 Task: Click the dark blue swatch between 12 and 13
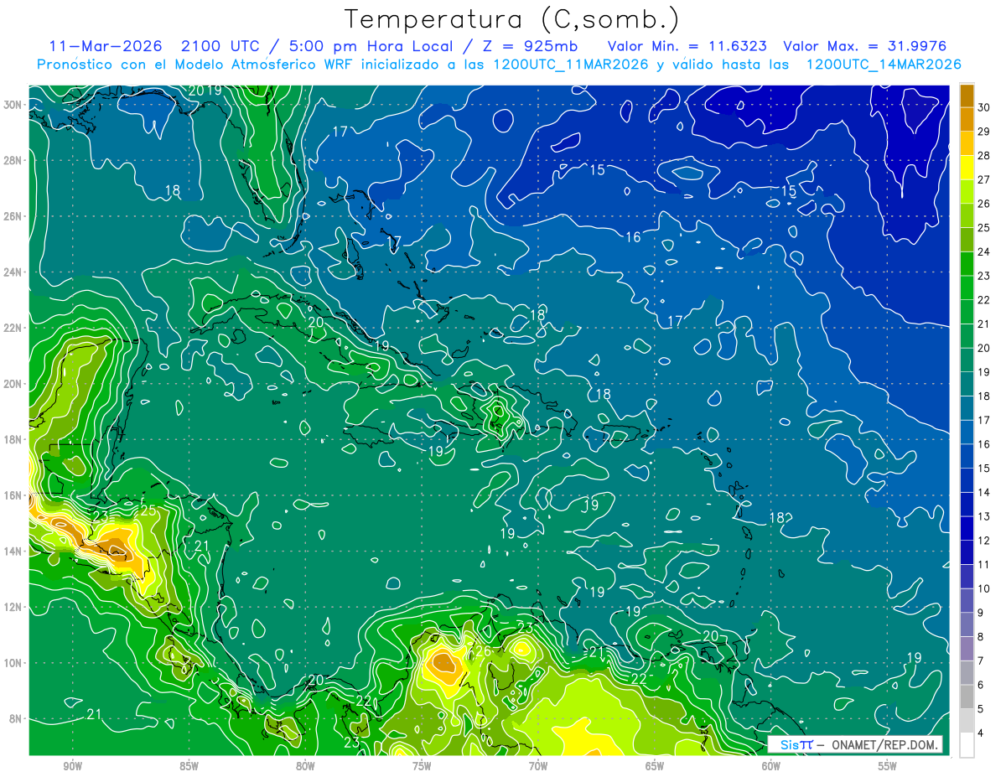point(967,528)
